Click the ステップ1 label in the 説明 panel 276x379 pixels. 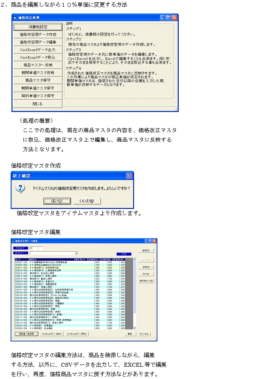point(74,29)
